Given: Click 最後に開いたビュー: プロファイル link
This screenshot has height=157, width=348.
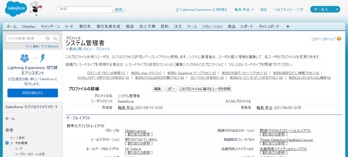Looking at the screenshot, I should (x=89, y=49).
